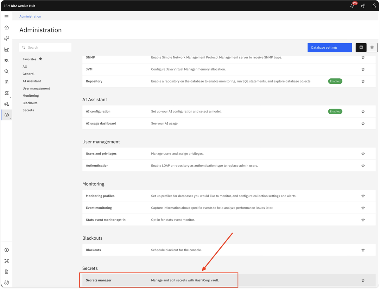Focus the settings Search field
The width and height of the screenshot is (380, 289).
[x=45, y=47]
